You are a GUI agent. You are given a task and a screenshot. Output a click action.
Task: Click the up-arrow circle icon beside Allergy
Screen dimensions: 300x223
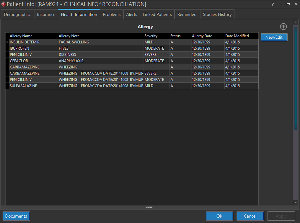[x=283, y=27]
